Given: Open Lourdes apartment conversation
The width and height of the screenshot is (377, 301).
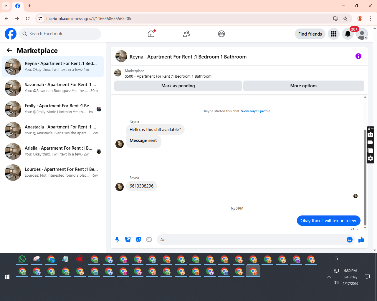Looking at the screenshot, I should coord(53,173).
